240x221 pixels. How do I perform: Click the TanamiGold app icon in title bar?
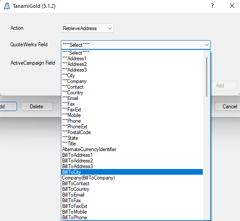(7, 6)
